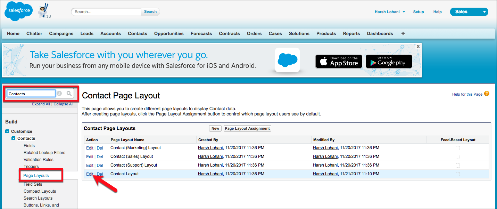The image size is (497, 209).
Task: Click Collapse All in sidebar
Action: [x=64, y=104]
